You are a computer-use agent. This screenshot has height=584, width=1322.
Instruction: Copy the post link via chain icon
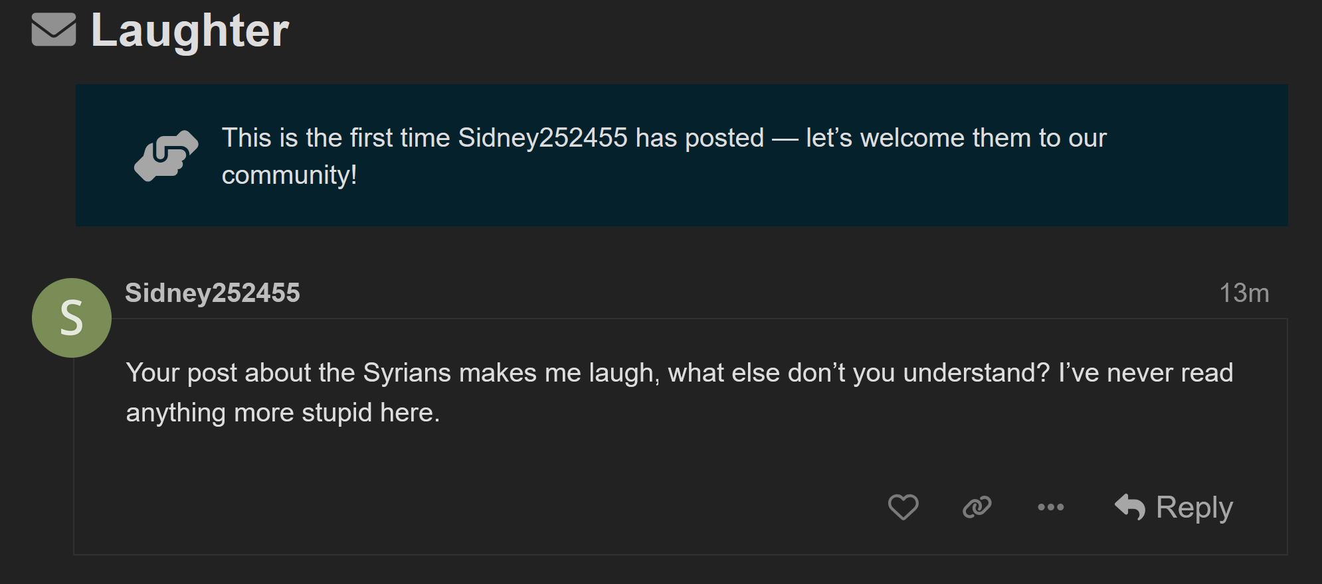tap(977, 507)
